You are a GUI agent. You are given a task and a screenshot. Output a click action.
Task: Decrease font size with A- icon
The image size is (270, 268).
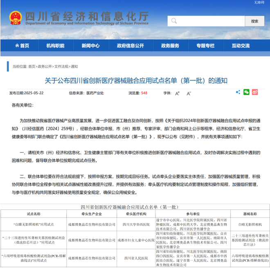point(189,93)
